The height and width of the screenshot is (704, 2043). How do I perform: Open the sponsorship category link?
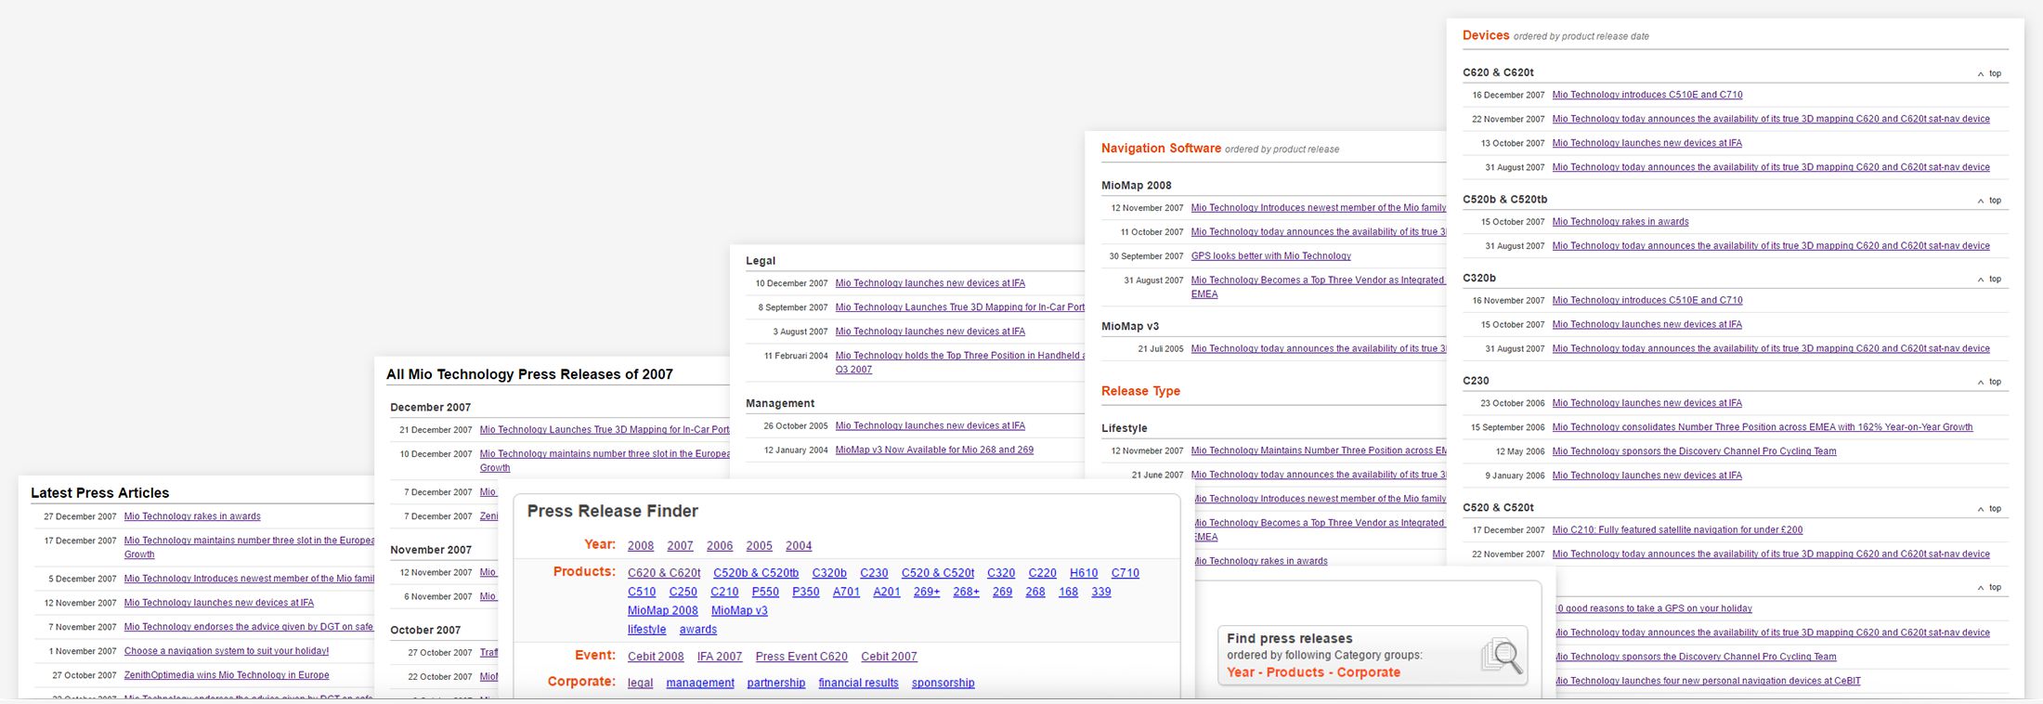tap(943, 683)
